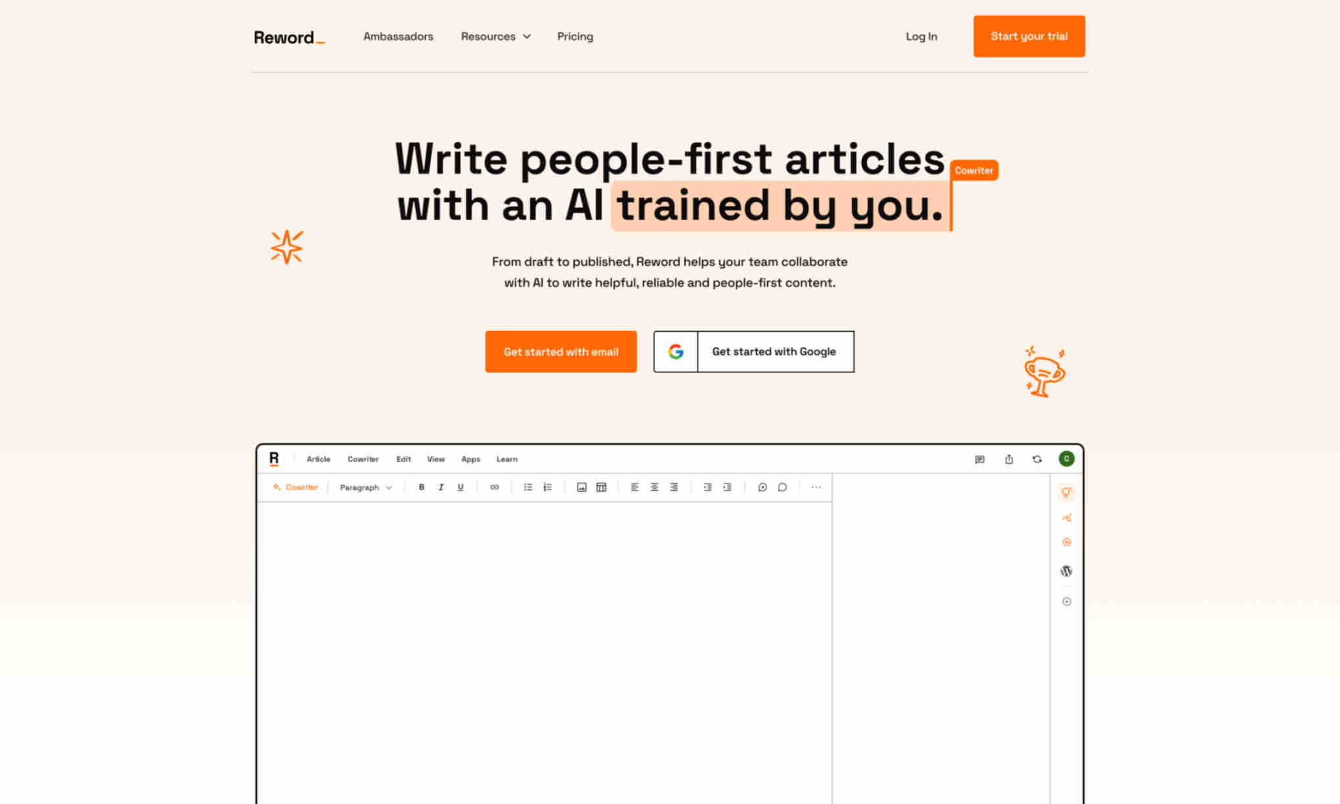Image resolution: width=1340 pixels, height=804 pixels.
Task: Click the Bold formatting icon
Action: point(421,487)
